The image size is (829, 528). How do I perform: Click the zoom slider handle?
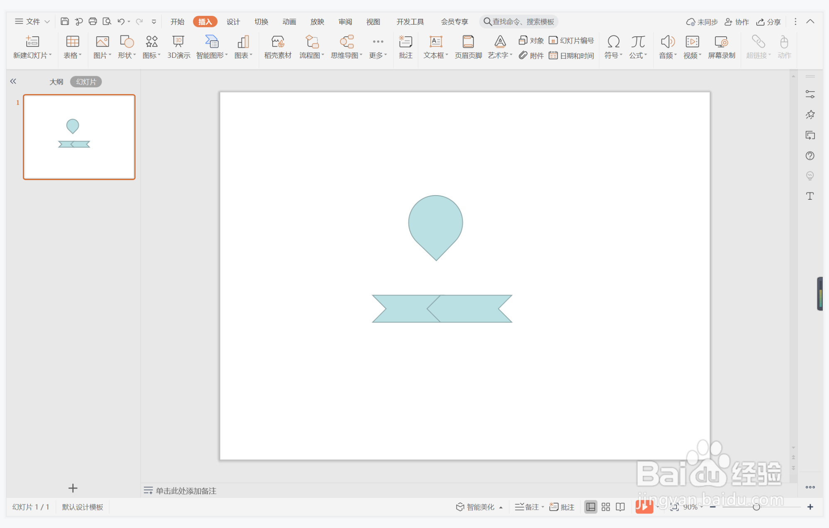point(756,507)
